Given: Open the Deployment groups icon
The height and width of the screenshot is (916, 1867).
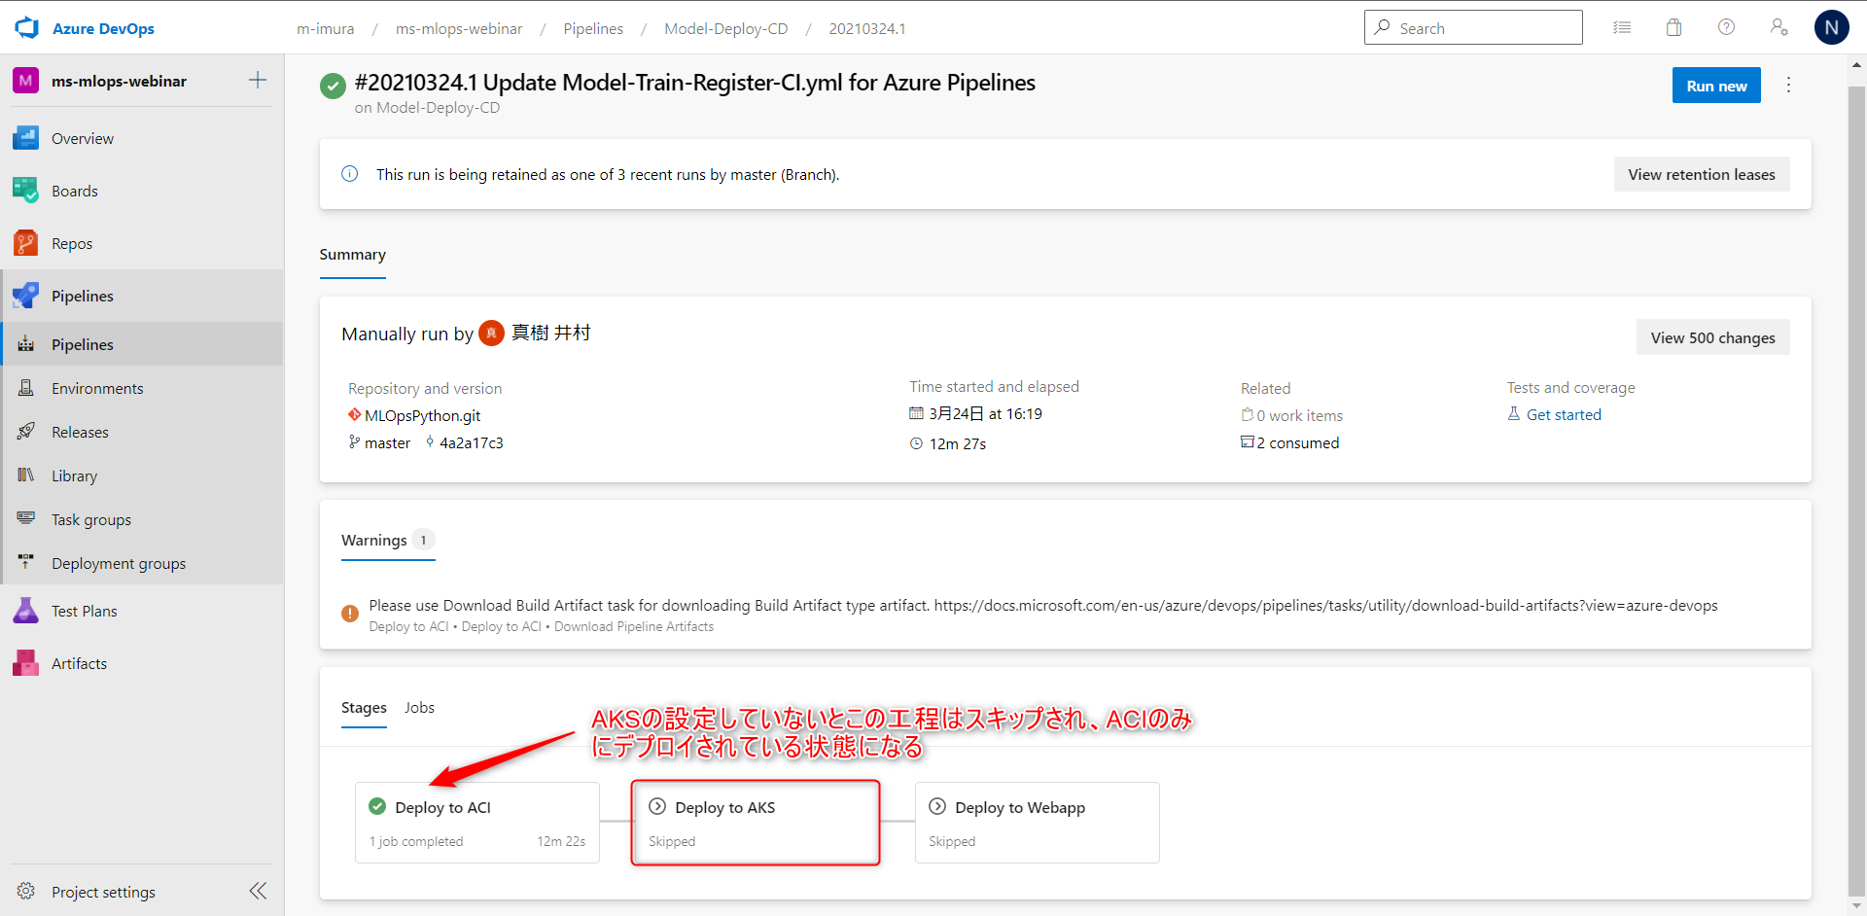Looking at the screenshot, I should point(26,563).
